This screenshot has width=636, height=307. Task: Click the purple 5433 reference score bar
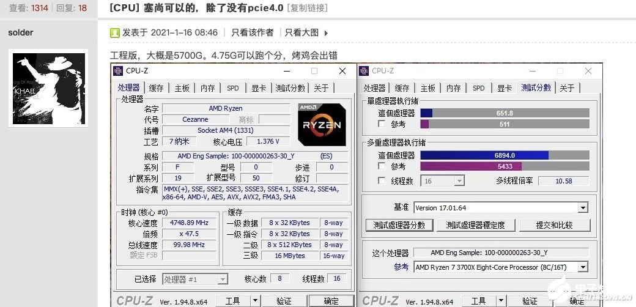(505, 166)
